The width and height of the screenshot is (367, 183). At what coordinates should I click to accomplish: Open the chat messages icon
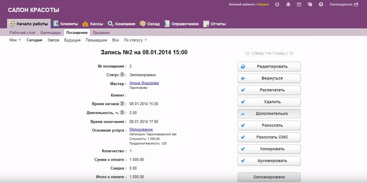310,5
